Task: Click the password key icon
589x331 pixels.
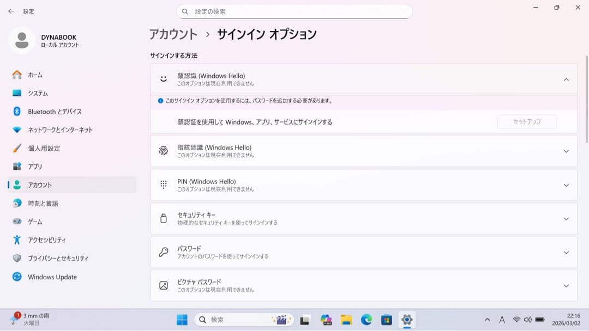Action: coord(164,252)
